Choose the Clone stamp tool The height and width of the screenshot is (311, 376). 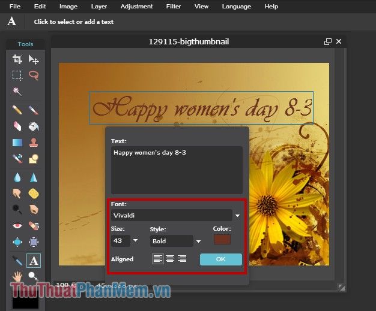coord(34,143)
